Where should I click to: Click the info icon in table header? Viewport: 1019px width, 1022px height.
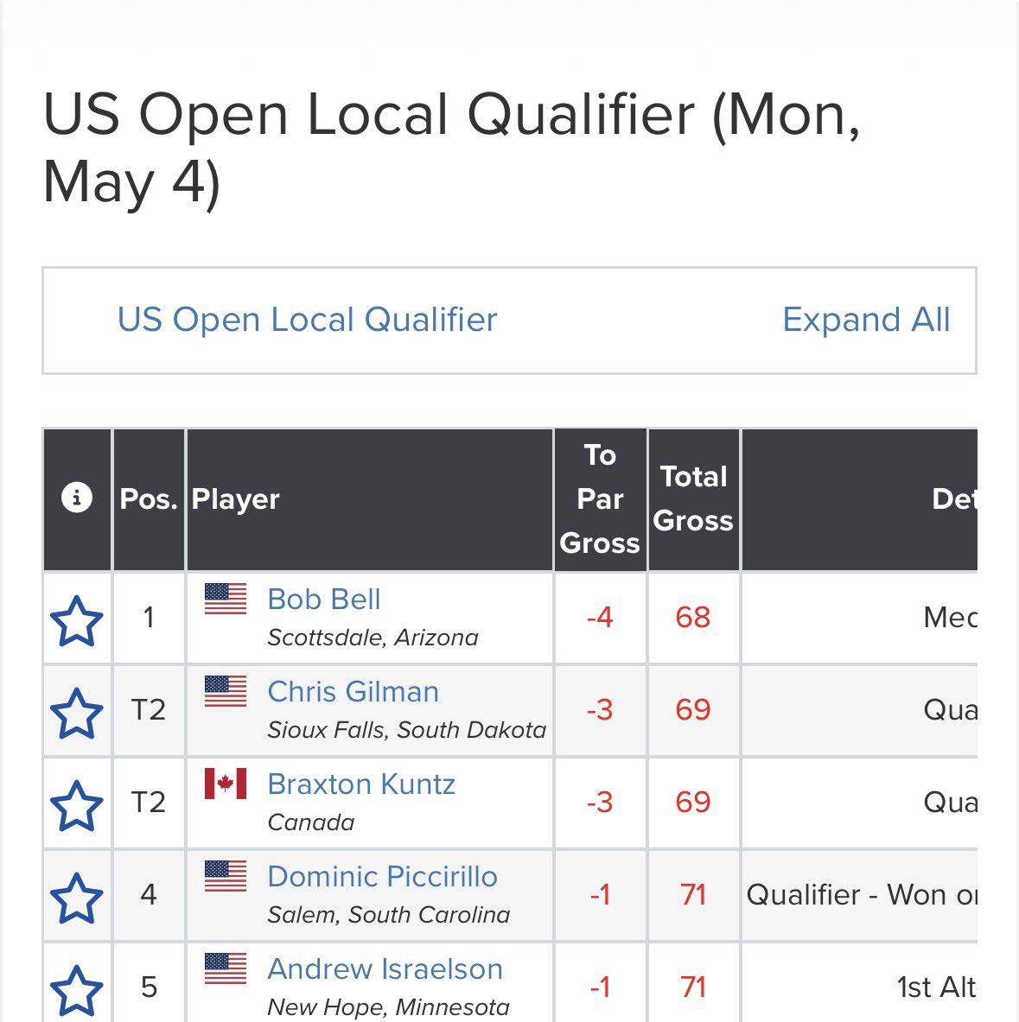point(76,498)
